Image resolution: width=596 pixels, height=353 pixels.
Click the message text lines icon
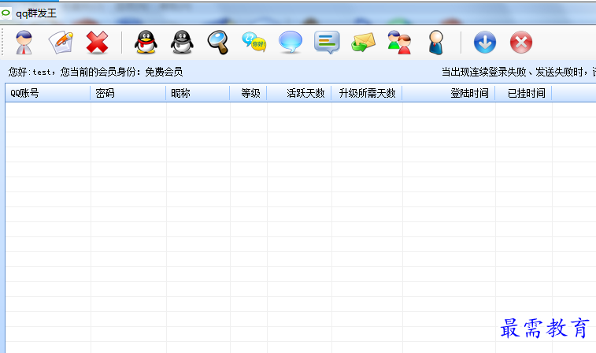click(x=327, y=43)
